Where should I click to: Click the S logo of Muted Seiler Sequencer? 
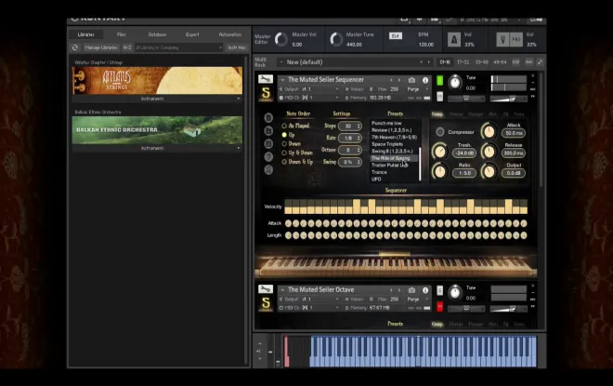pyautogui.click(x=266, y=93)
